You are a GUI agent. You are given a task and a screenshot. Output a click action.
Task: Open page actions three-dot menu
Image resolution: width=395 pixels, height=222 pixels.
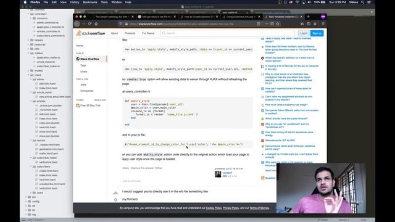(266, 23)
